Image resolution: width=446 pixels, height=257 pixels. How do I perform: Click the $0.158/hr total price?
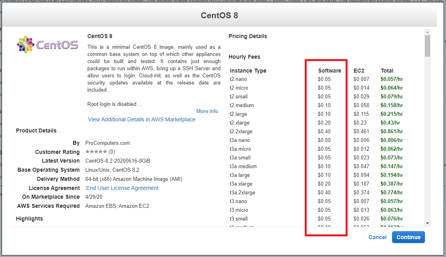pos(392,105)
